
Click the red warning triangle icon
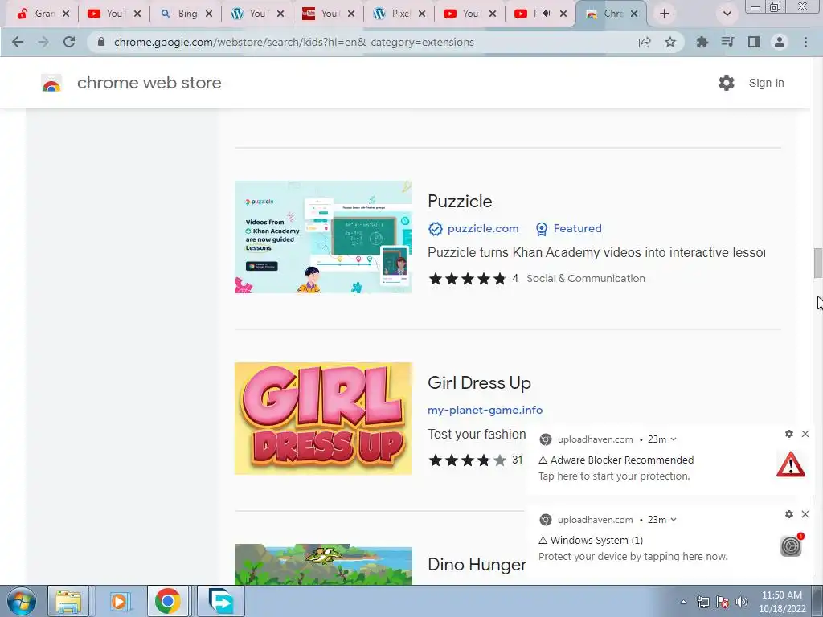tap(791, 465)
